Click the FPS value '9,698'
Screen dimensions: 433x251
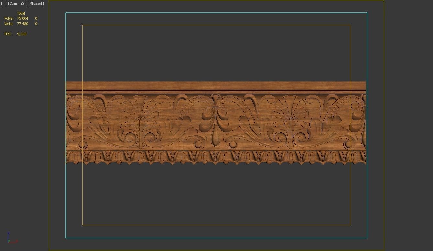pyautogui.click(x=22, y=34)
